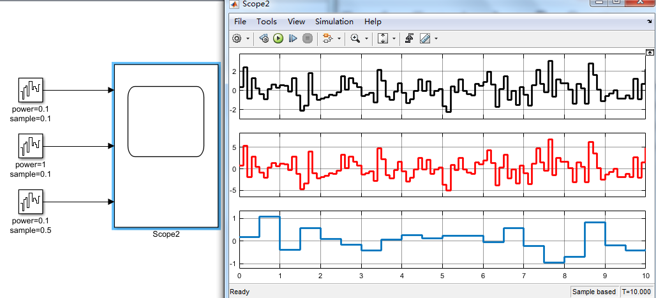656x298 pixels.
Task: Click the red signal middle plot area
Action: click(x=442, y=165)
